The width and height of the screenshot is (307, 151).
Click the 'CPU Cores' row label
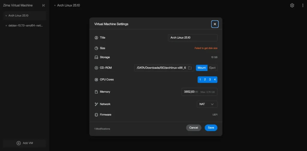click(x=107, y=80)
